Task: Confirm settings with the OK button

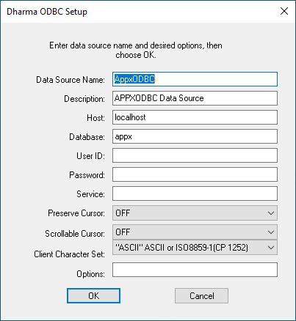Action: 93,296
